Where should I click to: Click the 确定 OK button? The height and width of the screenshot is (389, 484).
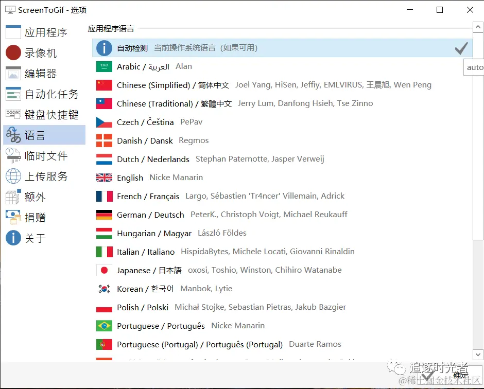coord(450,375)
